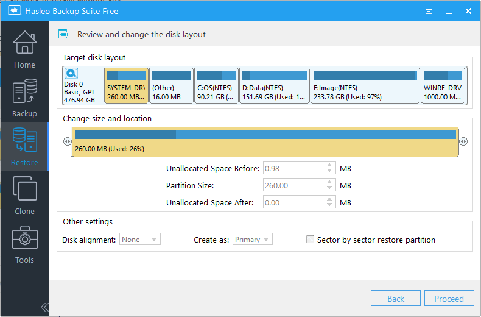The image size is (481, 317).
Task: Click the Unallocated Space Before field
Action: (293, 168)
